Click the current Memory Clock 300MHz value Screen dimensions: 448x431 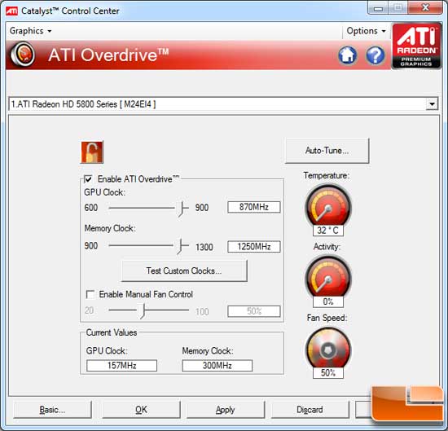(217, 365)
